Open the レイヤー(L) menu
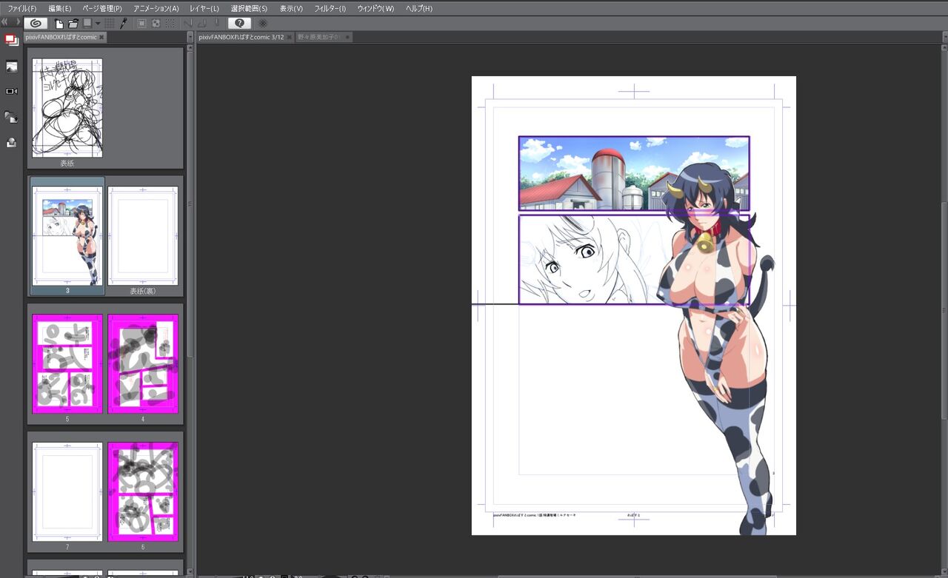Image resolution: width=948 pixels, height=578 pixels. 204,8
